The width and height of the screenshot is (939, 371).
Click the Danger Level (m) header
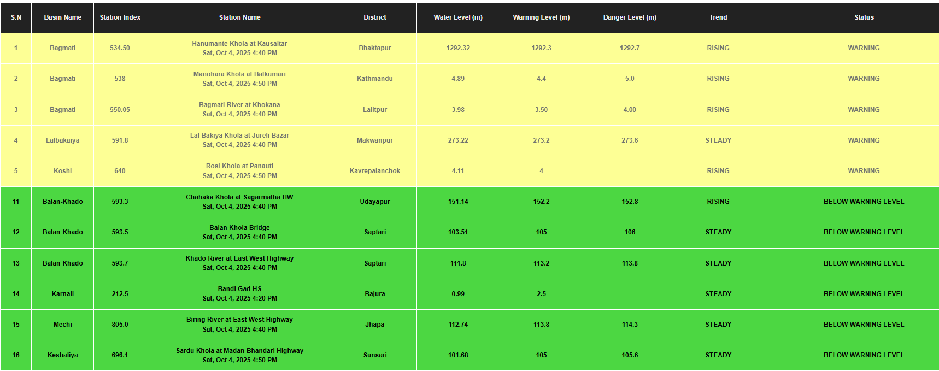[x=630, y=17]
